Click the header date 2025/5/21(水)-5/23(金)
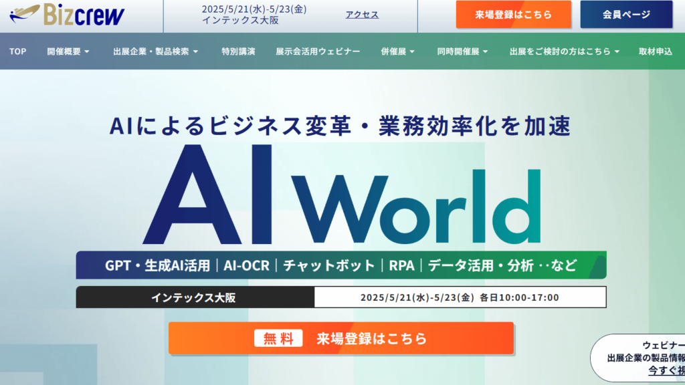 pyautogui.click(x=254, y=9)
